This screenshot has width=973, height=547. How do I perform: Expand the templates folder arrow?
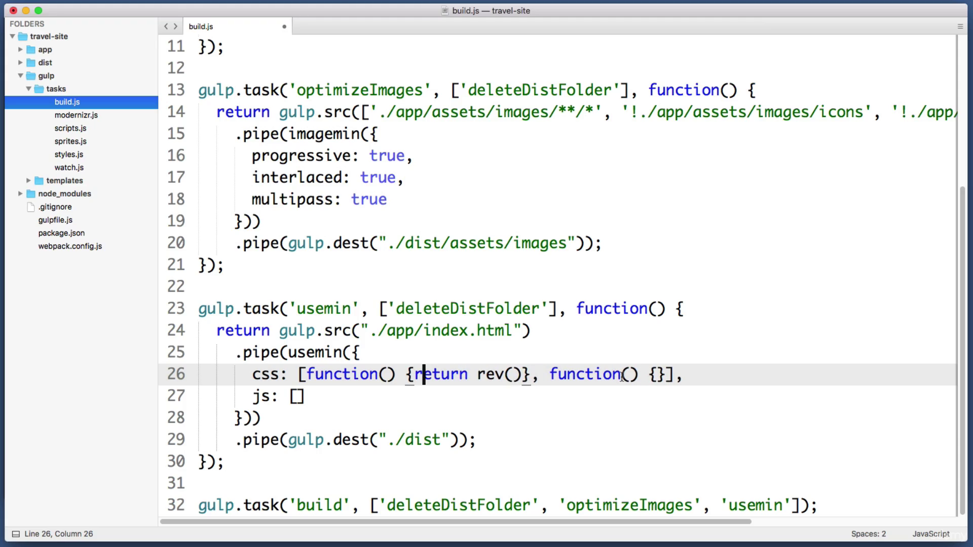point(28,180)
